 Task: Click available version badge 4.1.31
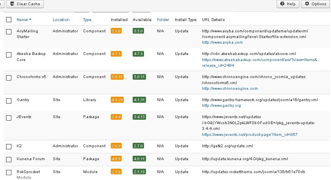coord(139,100)
